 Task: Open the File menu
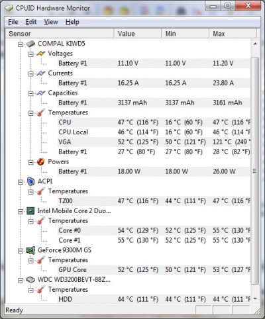(x=13, y=22)
